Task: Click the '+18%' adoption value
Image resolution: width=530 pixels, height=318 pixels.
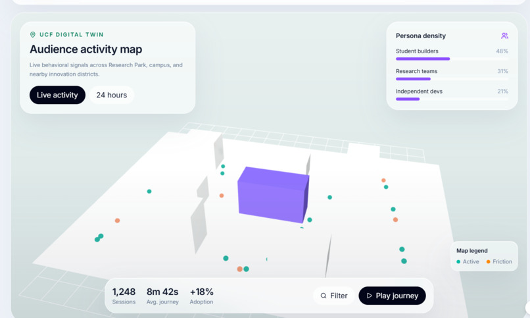Action: click(201, 292)
